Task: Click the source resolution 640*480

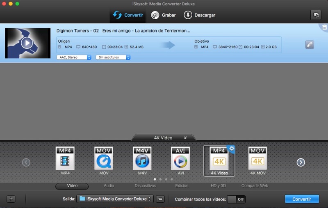Action: click(x=89, y=47)
